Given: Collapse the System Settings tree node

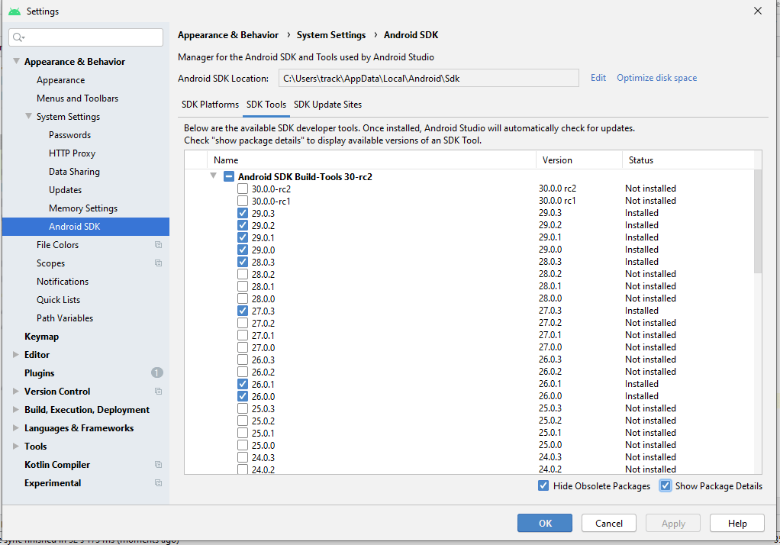Looking at the screenshot, I should tap(29, 116).
